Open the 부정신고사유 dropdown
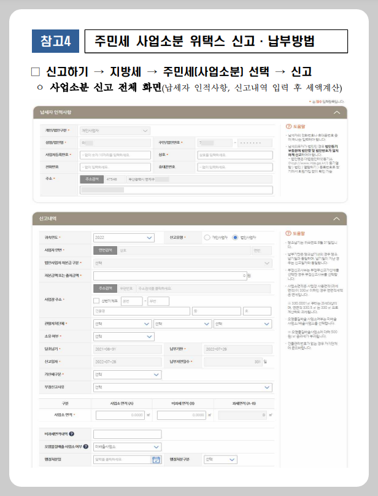The height and width of the screenshot is (496, 378). [182, 387]
